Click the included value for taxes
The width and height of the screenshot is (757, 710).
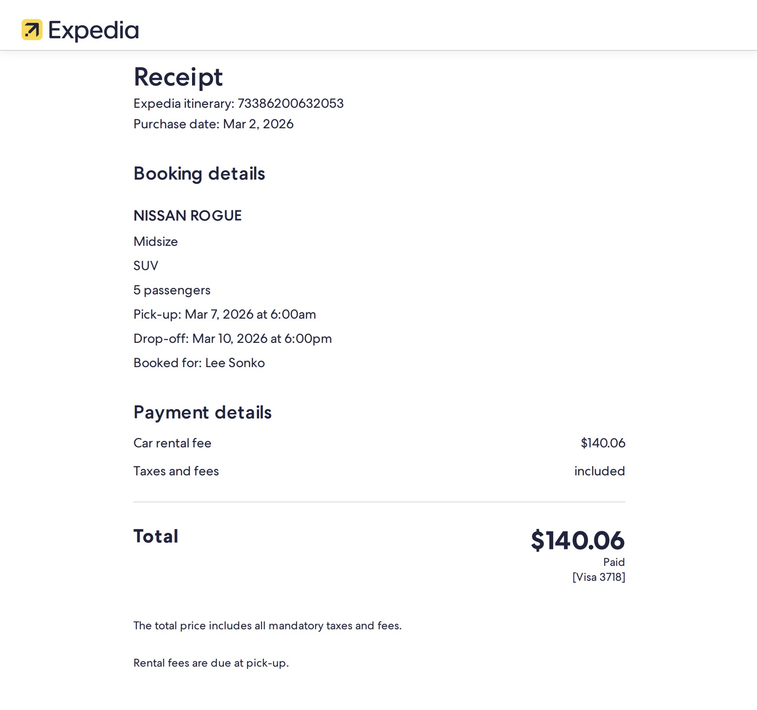pyautogui.click(x=599, y=471)
